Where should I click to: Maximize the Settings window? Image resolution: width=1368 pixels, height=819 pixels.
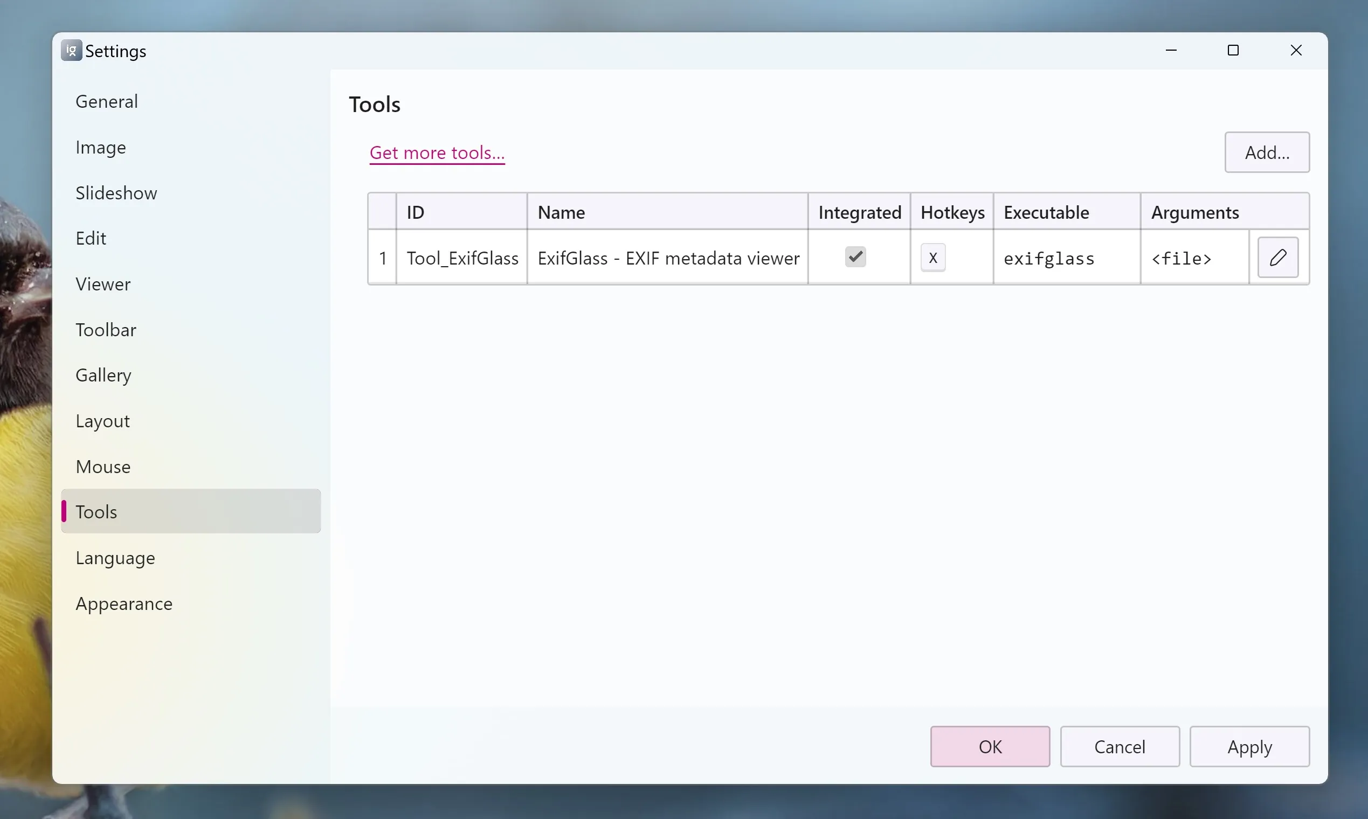(x=1233, y=50)
